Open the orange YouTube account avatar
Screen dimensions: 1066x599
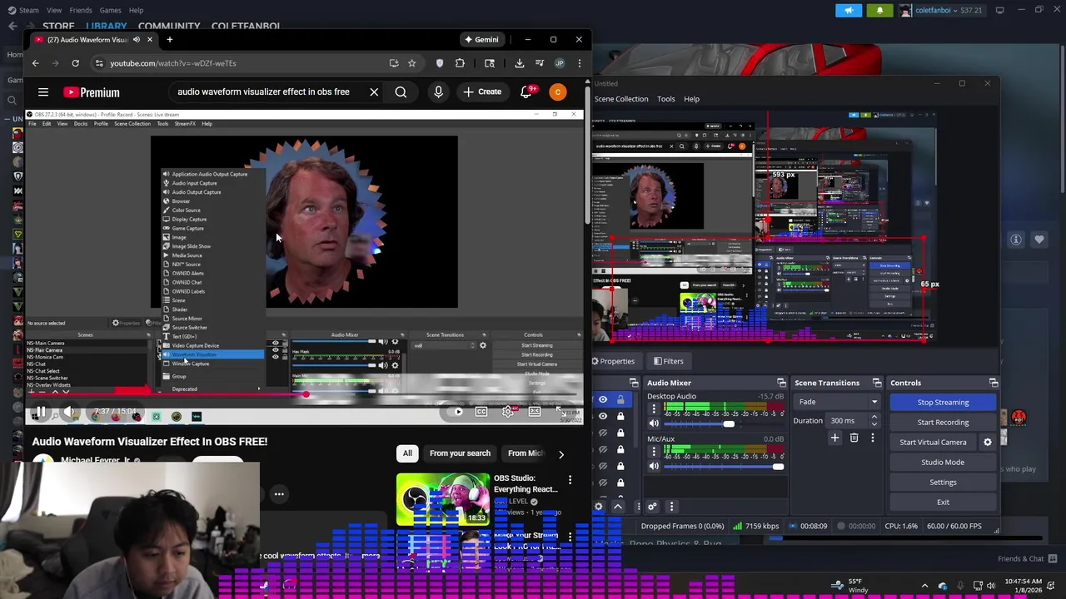pyautogui.click(x=558, y=92)
